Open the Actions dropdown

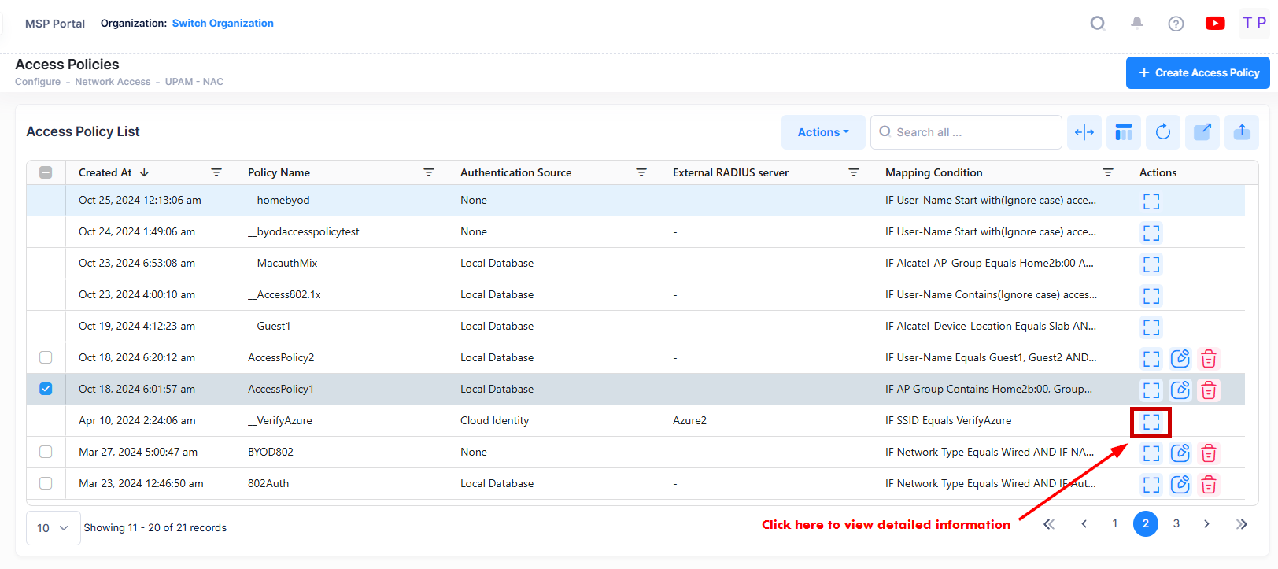[822, 132]
